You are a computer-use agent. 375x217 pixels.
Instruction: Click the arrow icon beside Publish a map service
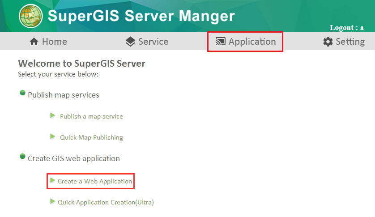pos(53,115)
